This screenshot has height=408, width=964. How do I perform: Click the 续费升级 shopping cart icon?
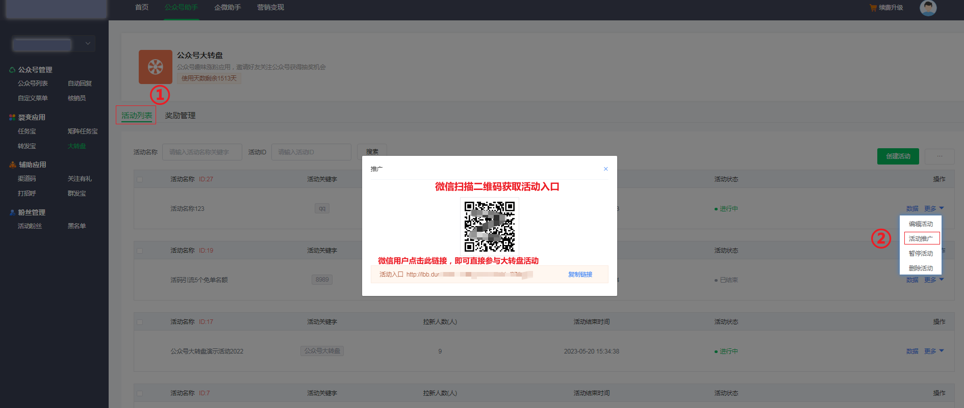(873, 8)
